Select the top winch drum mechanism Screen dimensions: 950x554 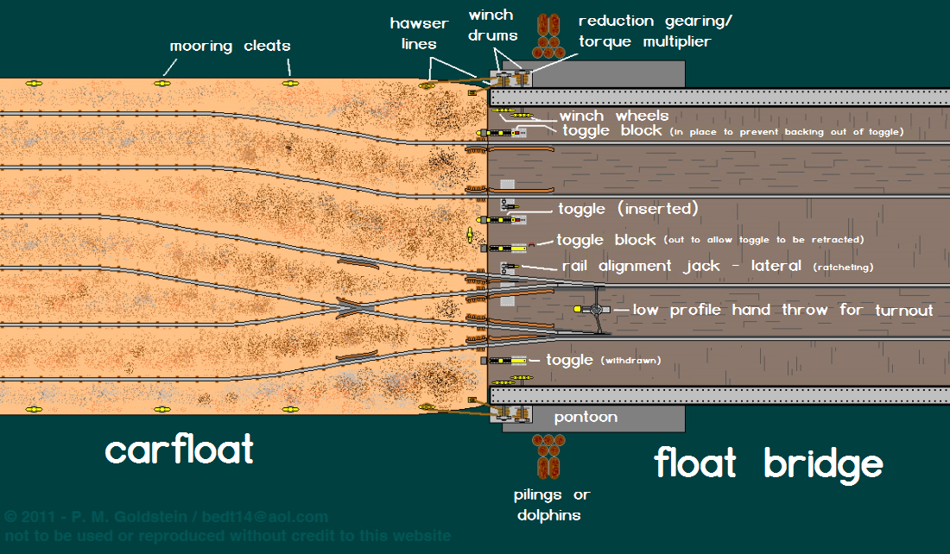click(x=510, y=79)
